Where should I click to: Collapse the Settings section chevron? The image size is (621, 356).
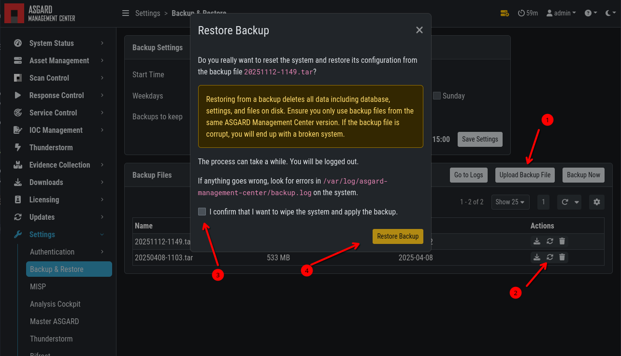(x=102, y=234)
